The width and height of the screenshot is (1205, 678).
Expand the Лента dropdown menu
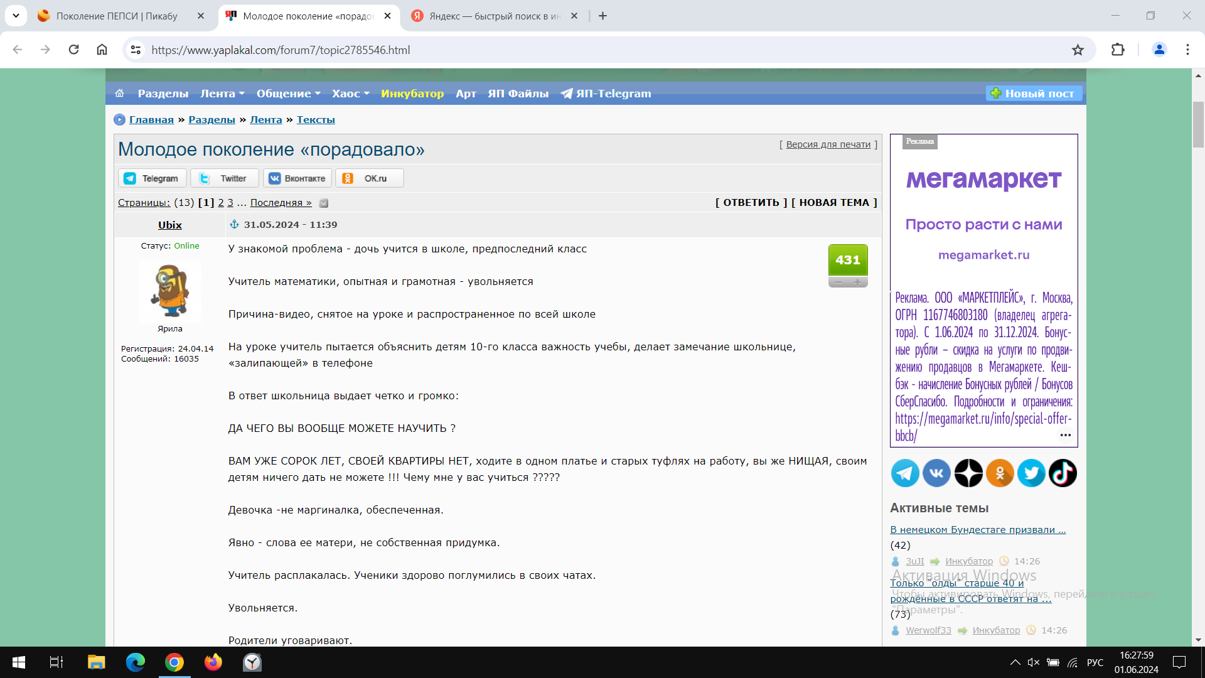(222, 94)
